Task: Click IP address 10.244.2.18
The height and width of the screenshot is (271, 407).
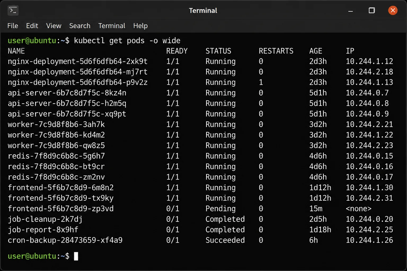Action: (369, 72)
